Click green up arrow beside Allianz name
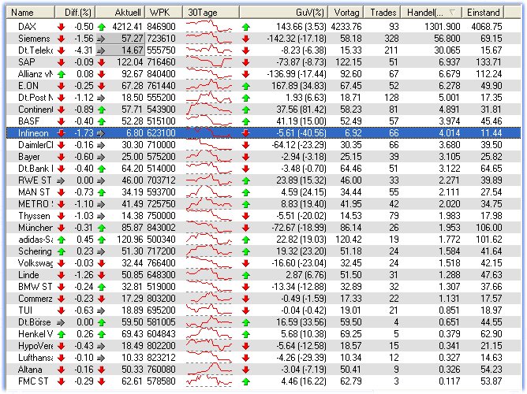Screen dimensions: 527x394 (x=61, y=74)
